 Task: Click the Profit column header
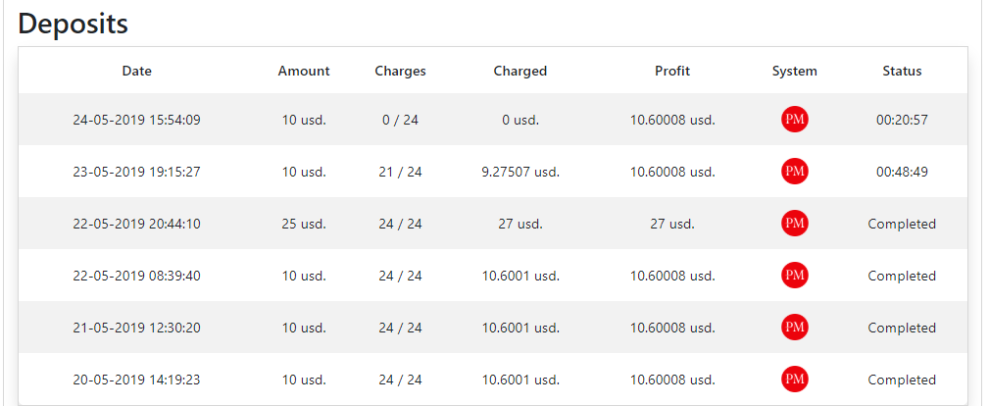tap(672, 71)
